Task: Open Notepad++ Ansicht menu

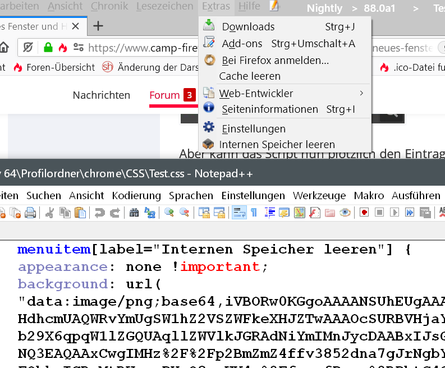Action: 86,195
